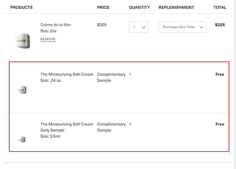Click the Moisturizing Soft Cream .24 oz. thumbnail

(x=22, y=89)
